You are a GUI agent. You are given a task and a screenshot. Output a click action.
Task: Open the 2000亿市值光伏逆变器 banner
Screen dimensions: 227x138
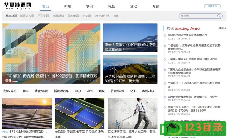pos(130,38)
